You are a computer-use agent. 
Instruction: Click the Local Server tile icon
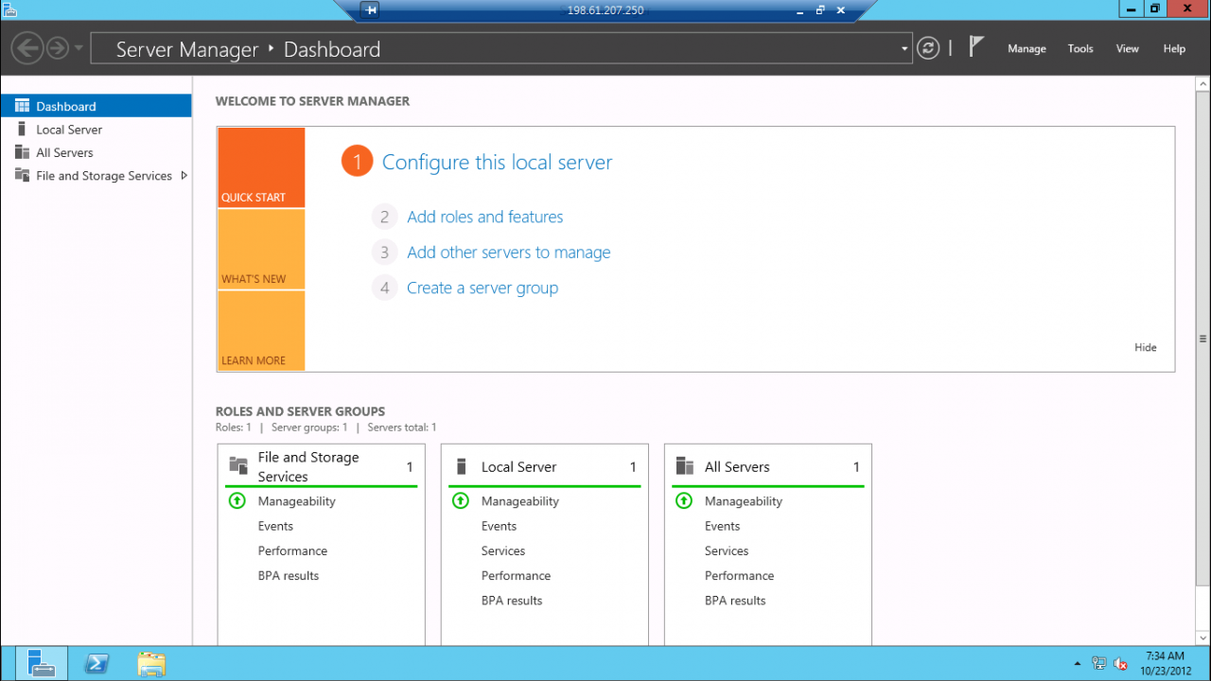pos(462,466)
